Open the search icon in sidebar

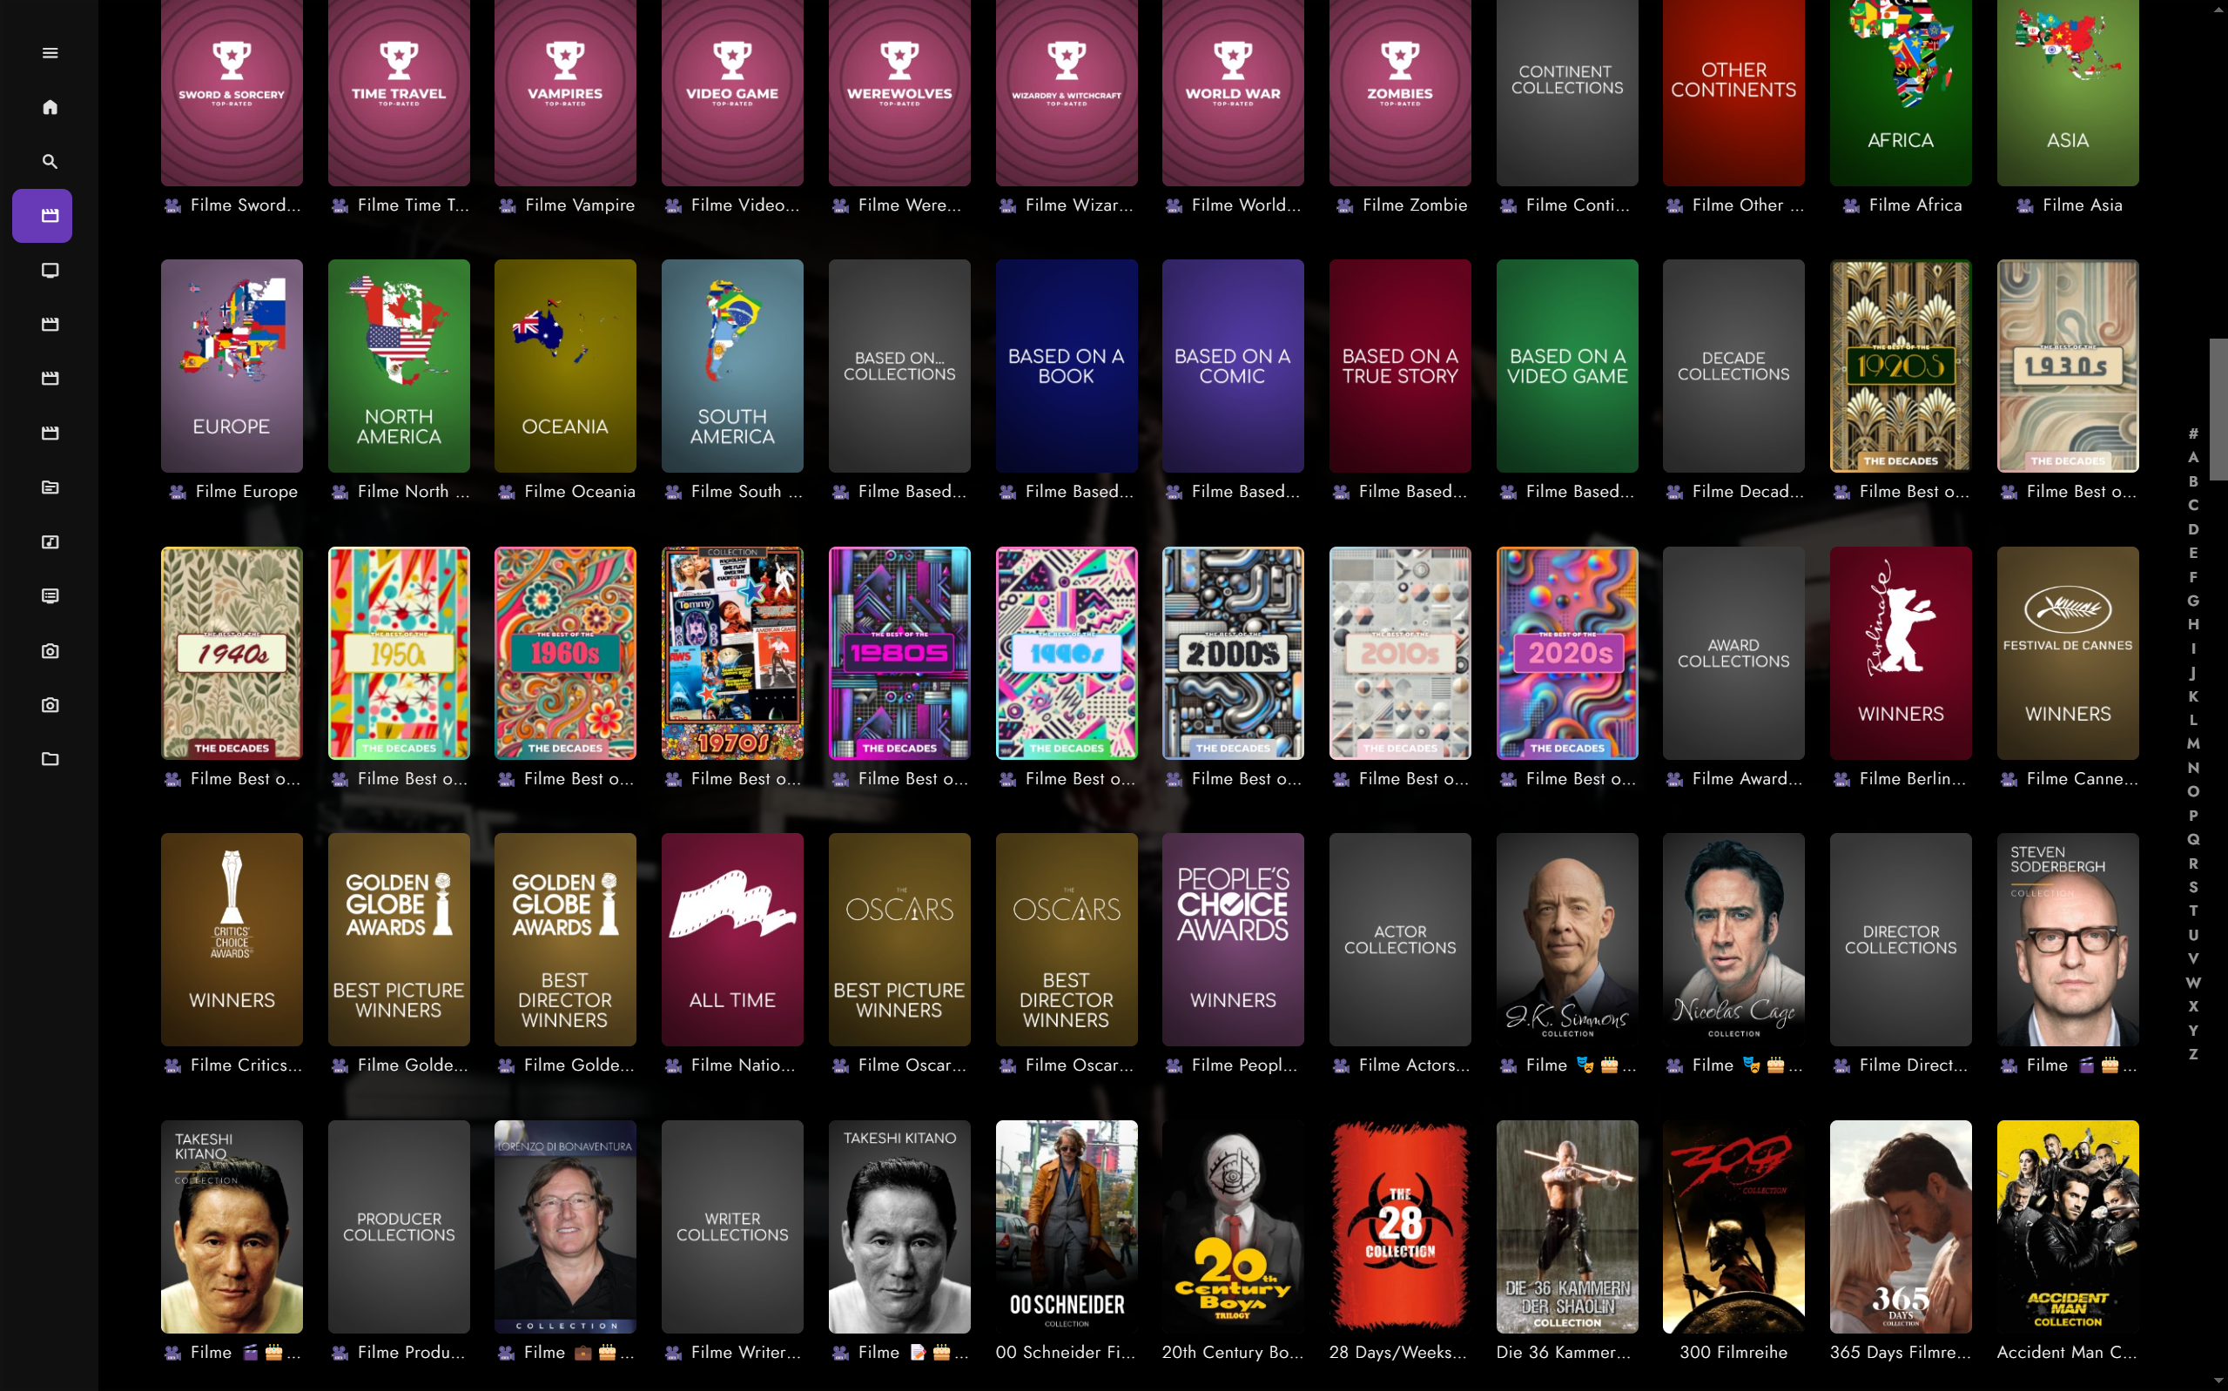[50, 162]
